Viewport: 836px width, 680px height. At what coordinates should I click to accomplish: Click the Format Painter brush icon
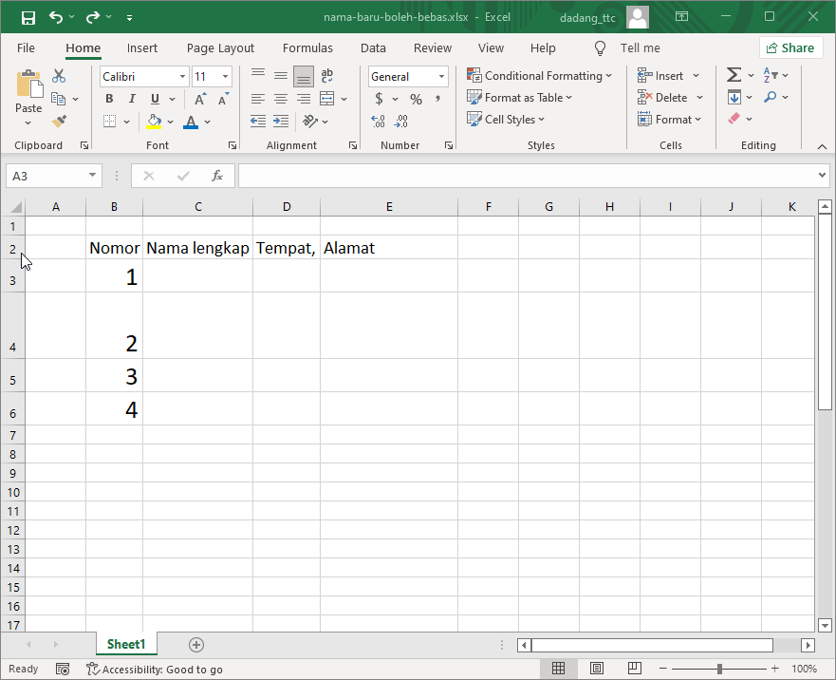pos(59,121)
